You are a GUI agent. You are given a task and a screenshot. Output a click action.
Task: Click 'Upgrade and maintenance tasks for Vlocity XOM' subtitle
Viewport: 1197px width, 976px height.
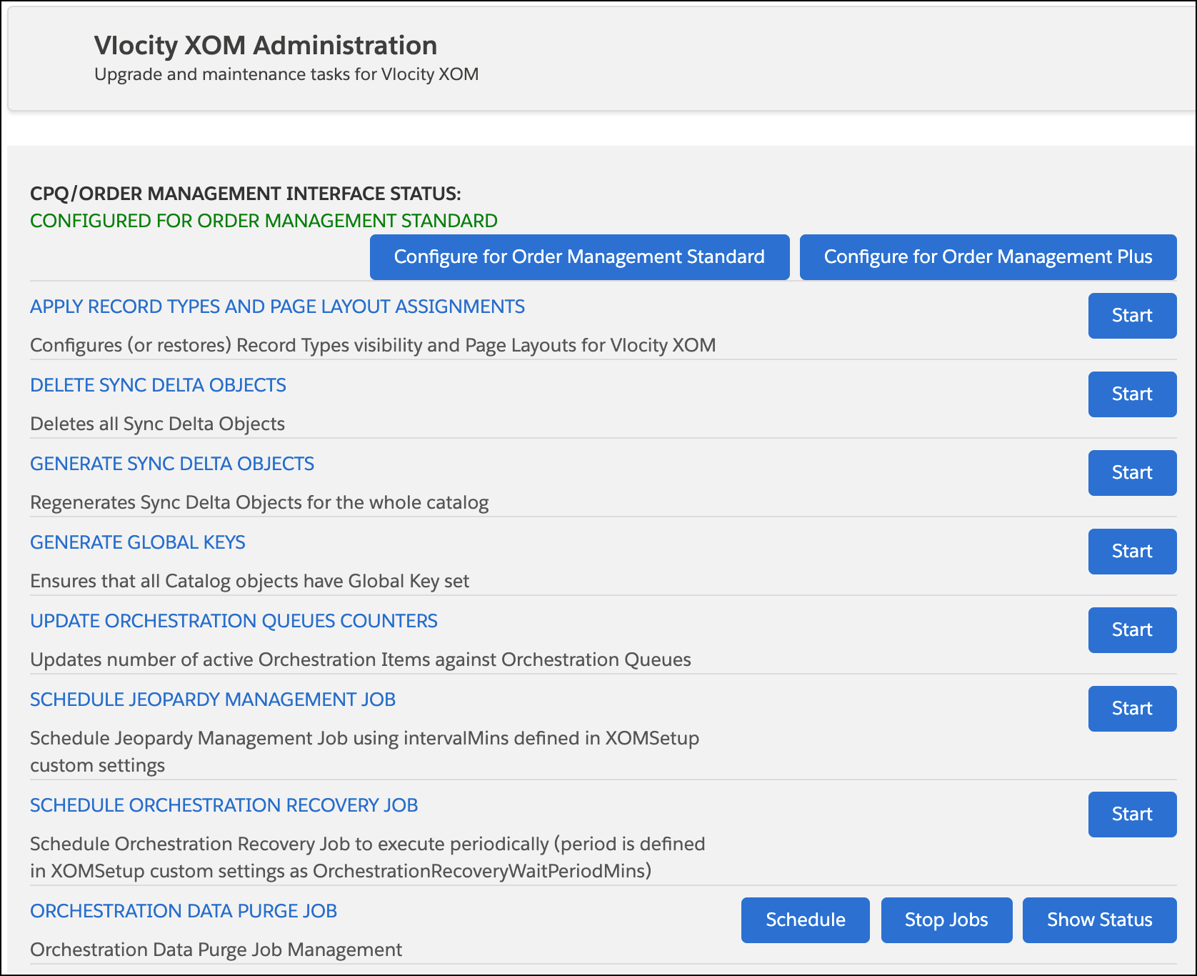click(286, 74)
